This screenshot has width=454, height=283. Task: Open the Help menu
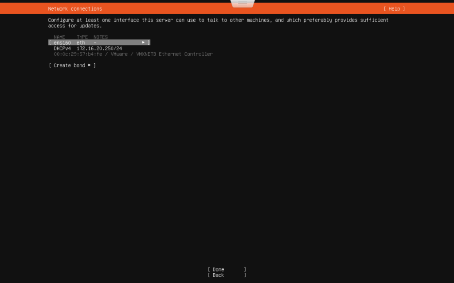394,8
